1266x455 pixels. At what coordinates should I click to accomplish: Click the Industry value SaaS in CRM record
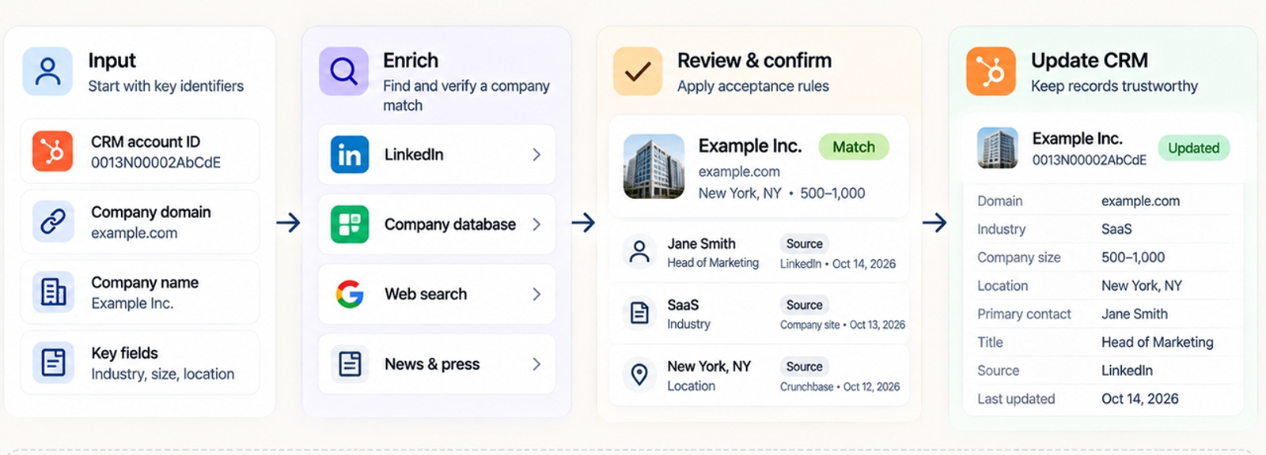click(1116, 229)
